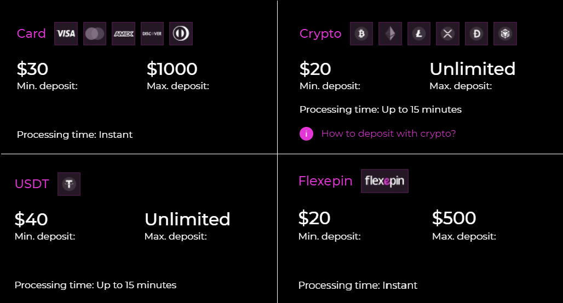Viewport: 563px width, 303px height.
Task: Choose the BNB crypto icon
Action: pyautogui.click(x=505, y=34)
